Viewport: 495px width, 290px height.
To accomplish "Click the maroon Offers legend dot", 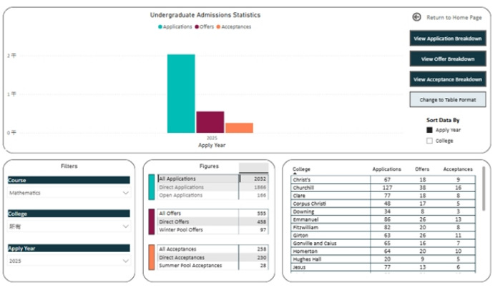I will [197, 27].
